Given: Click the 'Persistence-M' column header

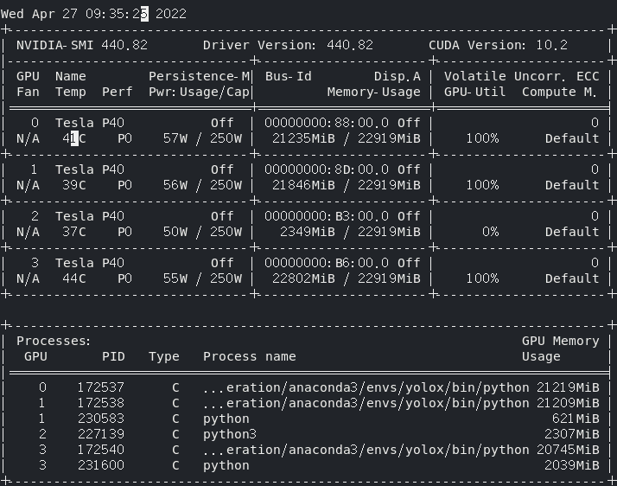Looking at the screenshot, I should tap(199, 76).
